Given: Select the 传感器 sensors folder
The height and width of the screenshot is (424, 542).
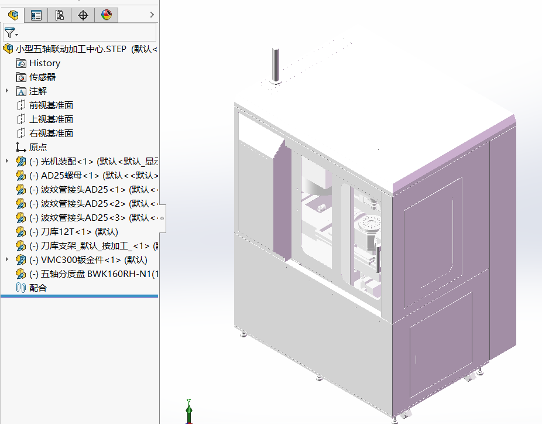Looking at the screenshot, I should [x=42, y=77].
